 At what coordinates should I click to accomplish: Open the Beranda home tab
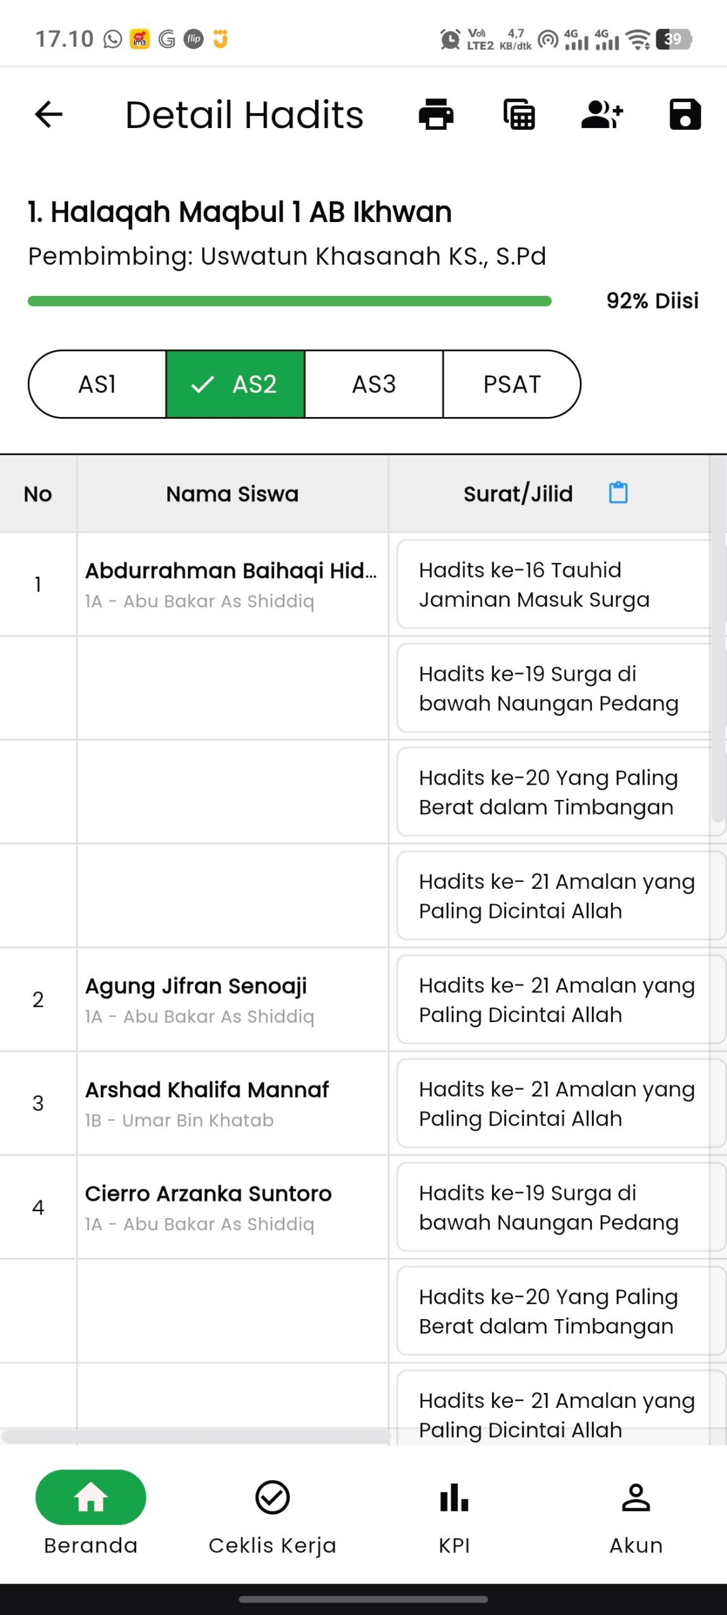[91, 1513]
